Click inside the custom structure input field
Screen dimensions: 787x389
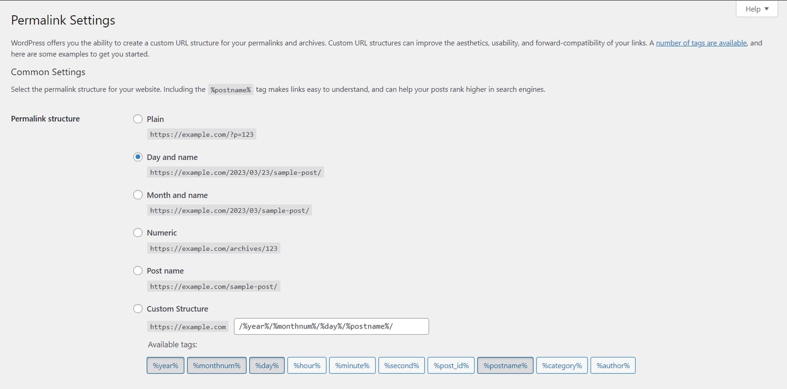tap(331, 326)
